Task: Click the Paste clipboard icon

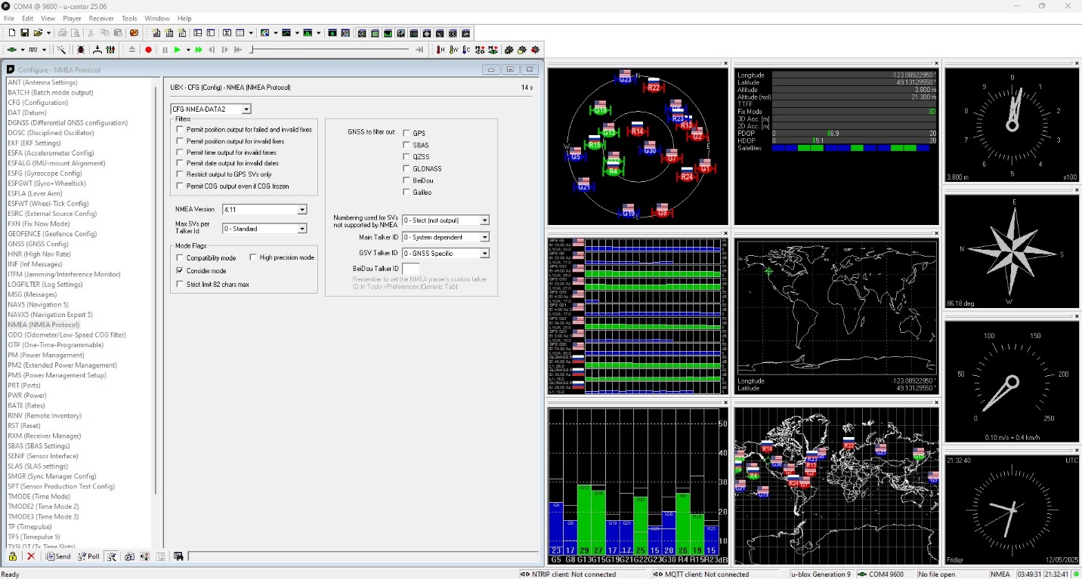Action: coord(118,32)
